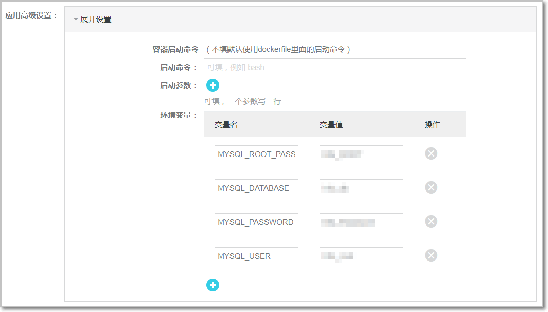Click the 容器启动命令 heading
This screenshot has width=548, height=312.
click(175, 49)
